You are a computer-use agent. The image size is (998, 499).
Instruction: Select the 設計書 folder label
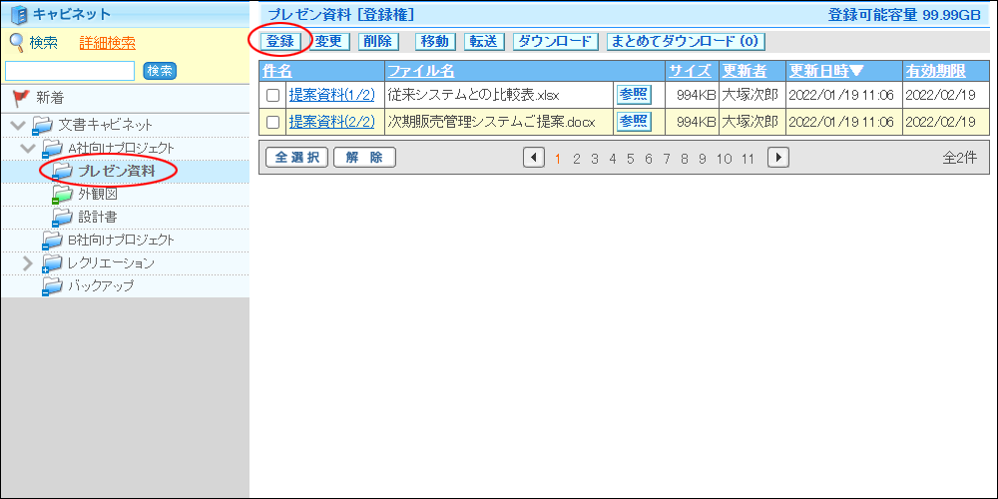pyautogui.click(x=98, y=218)
